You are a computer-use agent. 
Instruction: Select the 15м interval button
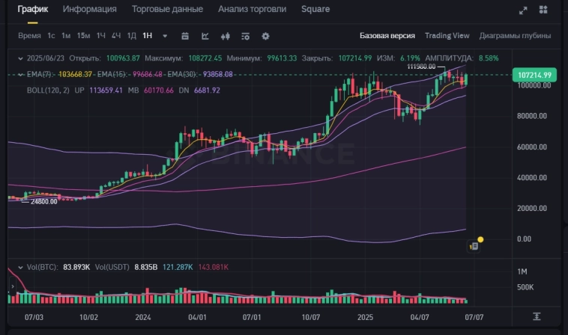83,36
